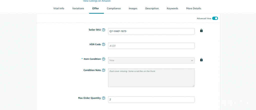The height and width of the screenshot is (110, 256).
Task: Open the More Details tab
Action: pyautogui.click(x=194, y=8)
